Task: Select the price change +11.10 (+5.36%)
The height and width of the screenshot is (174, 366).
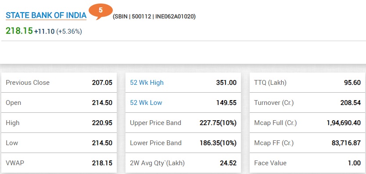Action: (x=58, y=31)
